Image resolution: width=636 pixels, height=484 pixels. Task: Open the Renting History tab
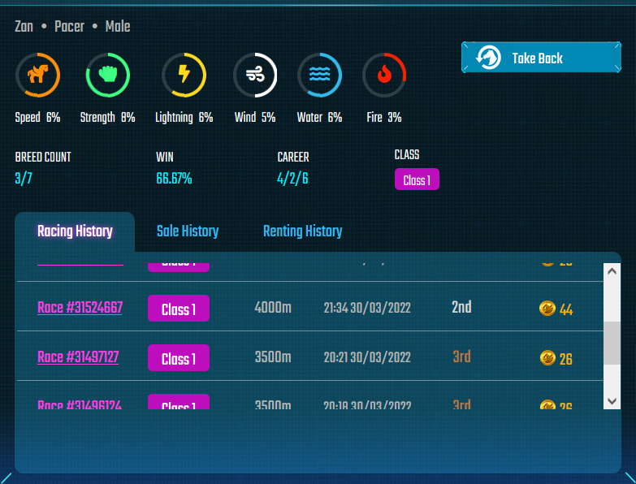(303, 231)
